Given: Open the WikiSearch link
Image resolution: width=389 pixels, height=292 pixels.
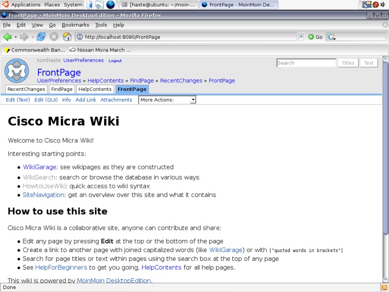Looking at the screenshot, I should pyautogui.click(x=39, y=177).
